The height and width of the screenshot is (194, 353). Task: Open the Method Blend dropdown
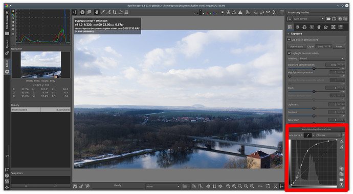pyautogui.click(x=322, y=59)
